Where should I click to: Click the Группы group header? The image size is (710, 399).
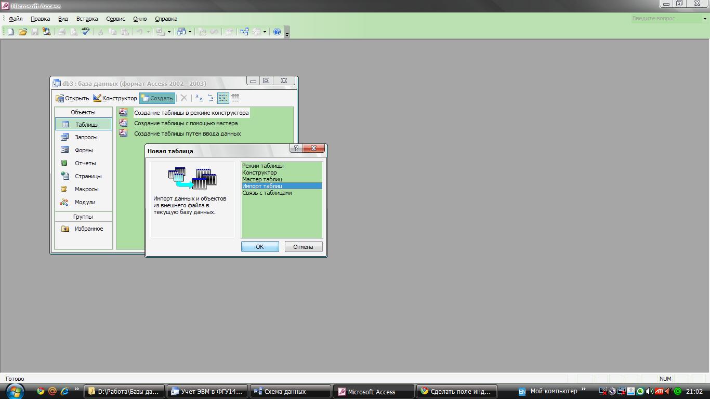(x=83, y=217)
